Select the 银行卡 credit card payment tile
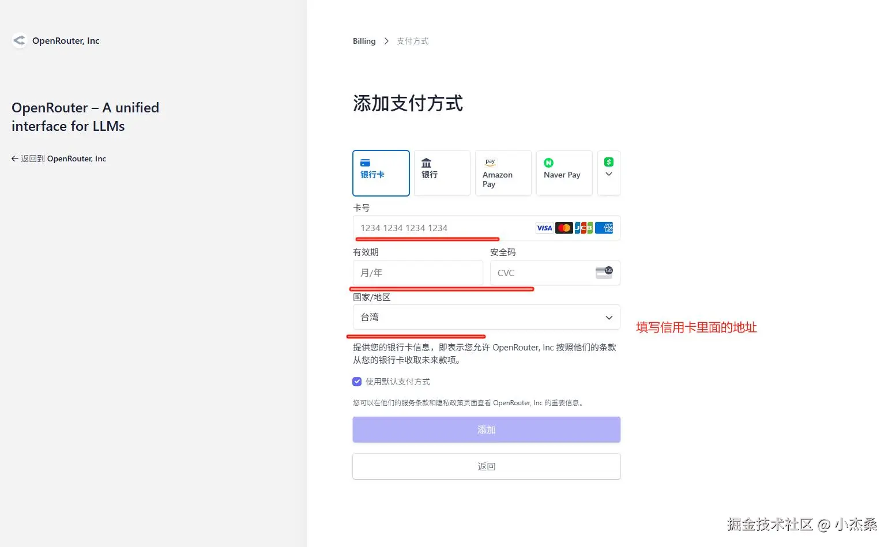The width and height of the screenshot is (892, 547). click(381, 173)
